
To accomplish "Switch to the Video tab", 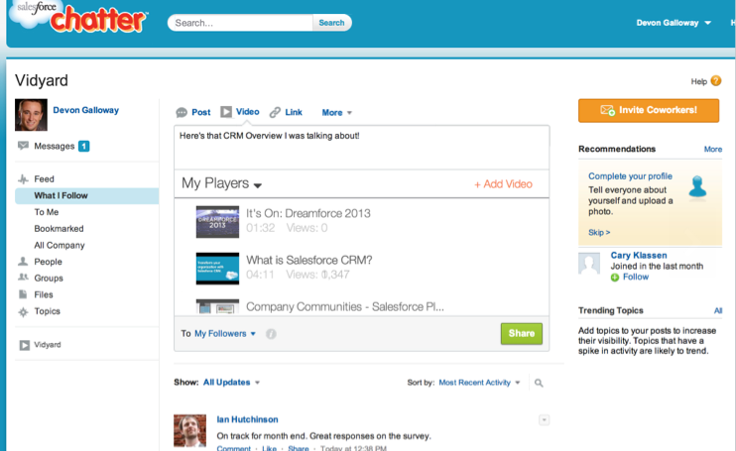I will 247,112.
